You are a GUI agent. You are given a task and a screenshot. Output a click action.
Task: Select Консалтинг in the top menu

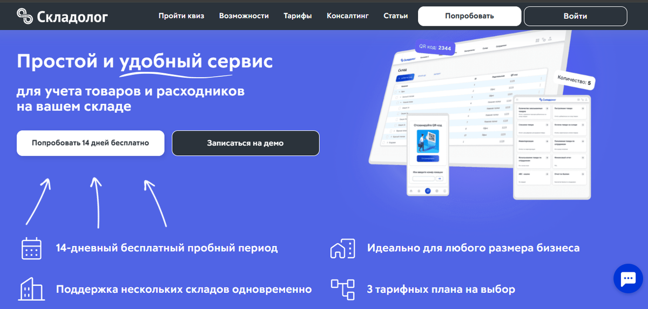pyautogui.click(x=348, y=16)
